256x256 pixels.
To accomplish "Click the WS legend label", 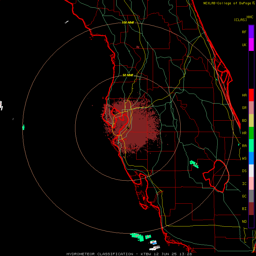I will (244, 158).
